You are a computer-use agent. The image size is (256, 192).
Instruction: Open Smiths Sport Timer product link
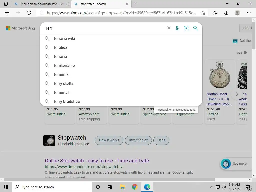tap(219, 99)
